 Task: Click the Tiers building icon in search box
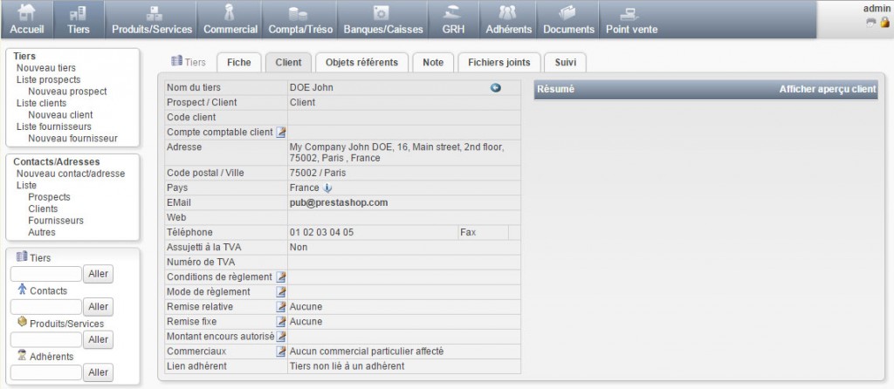pyautogui.click(x=22, y=257)
